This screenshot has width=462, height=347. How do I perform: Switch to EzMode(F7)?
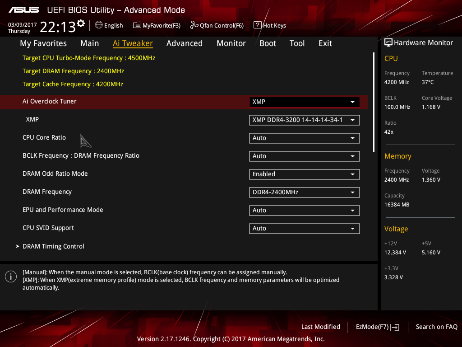click(378, 327)
